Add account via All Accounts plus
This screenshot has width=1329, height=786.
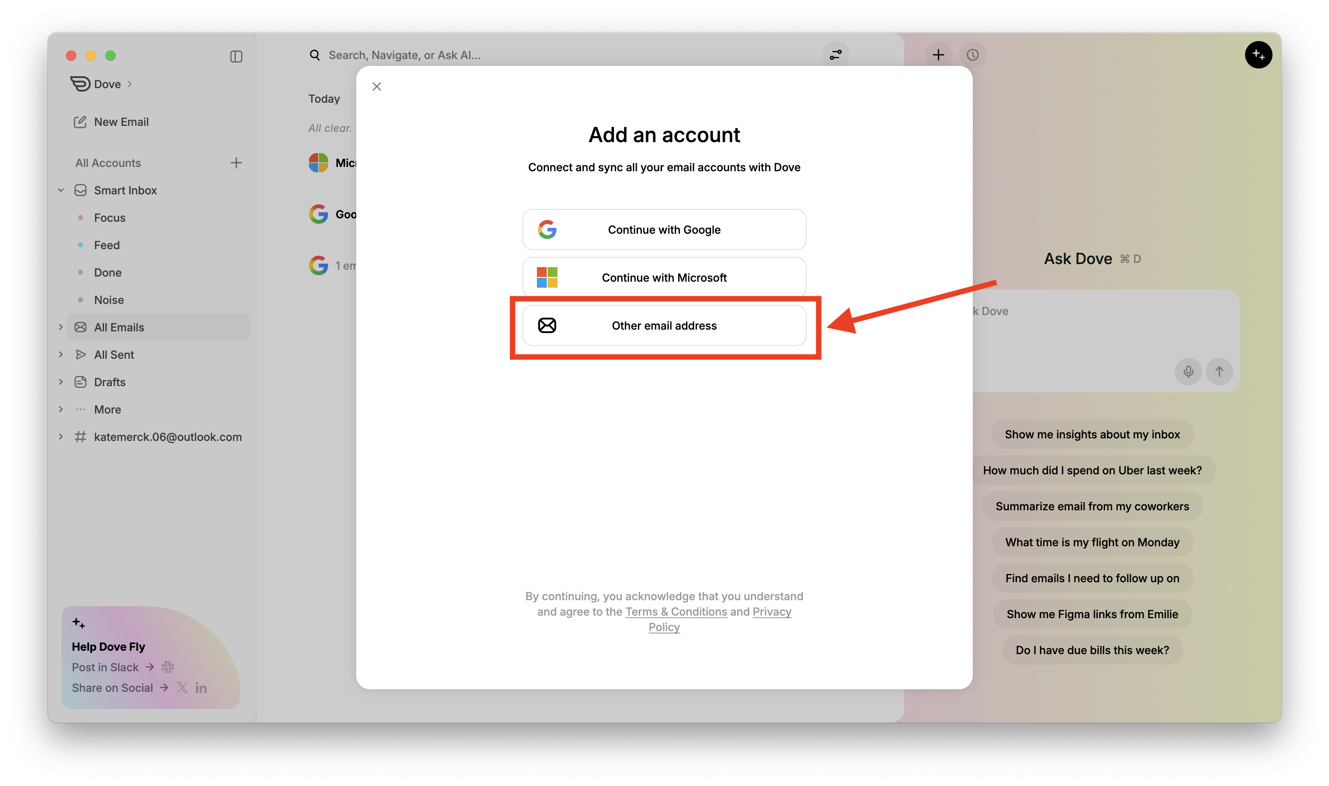[236, 163]
